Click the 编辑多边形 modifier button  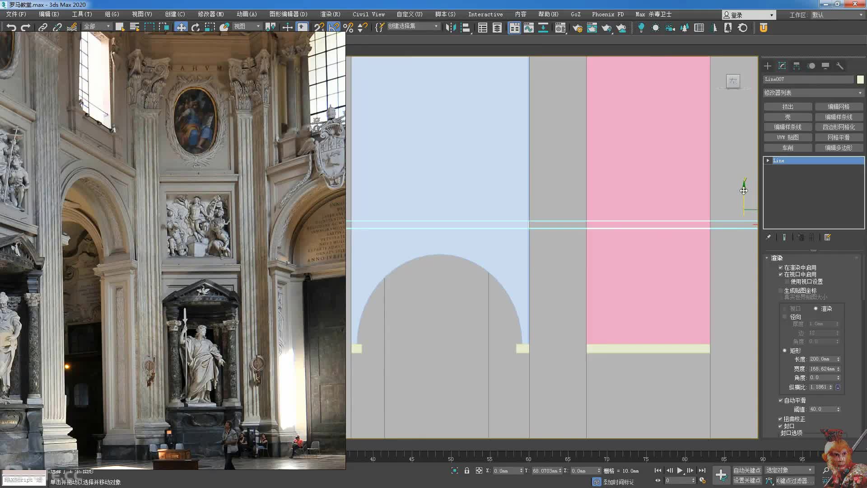coord(839,148)
